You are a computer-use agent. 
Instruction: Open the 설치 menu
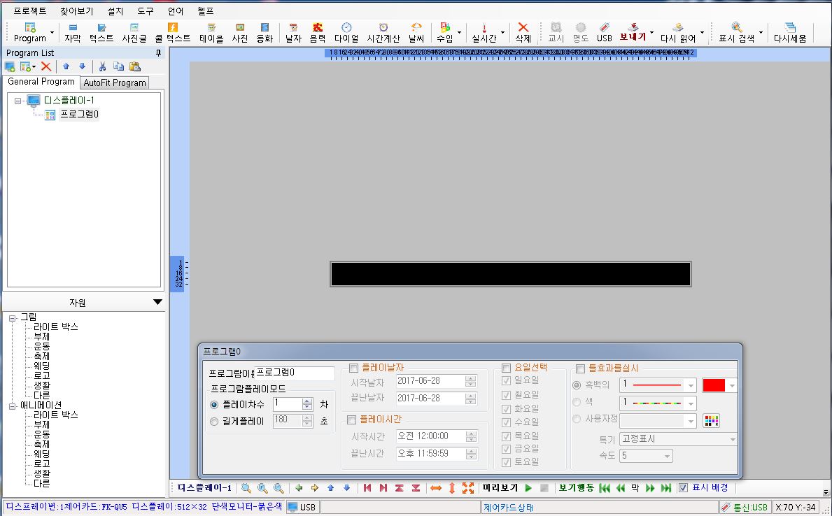115,11
